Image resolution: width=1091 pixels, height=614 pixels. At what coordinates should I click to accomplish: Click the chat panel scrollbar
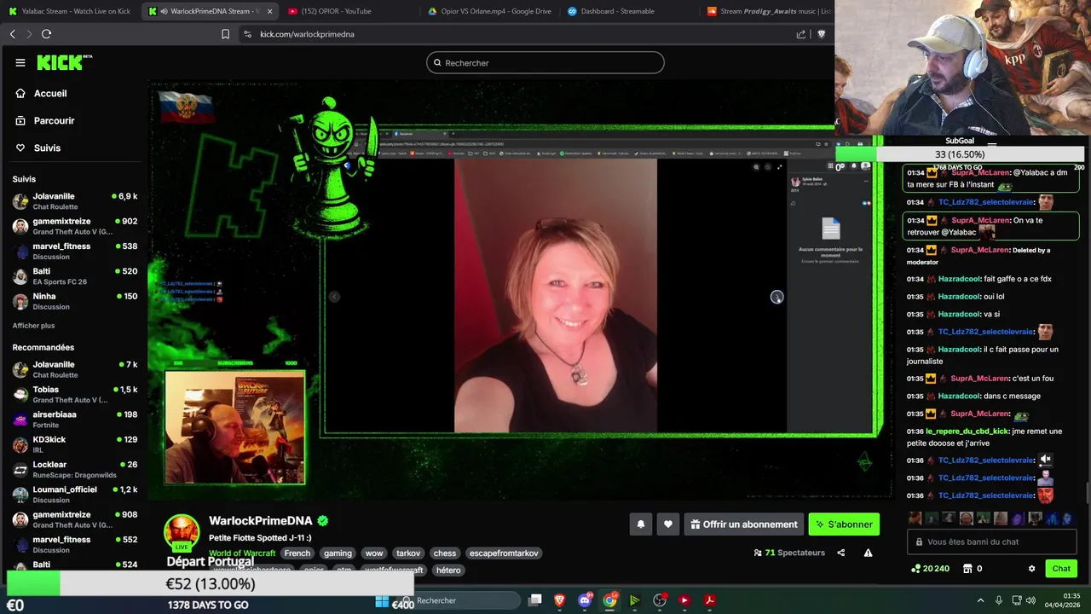pyautogui.click(x=1086, y=493)
